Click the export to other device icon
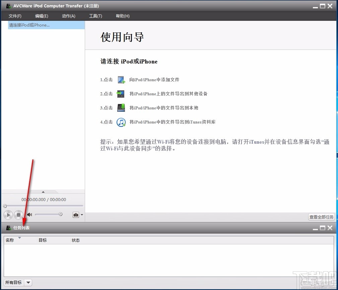The width and height of the screenshot is (338, 290). click(121, 94)
